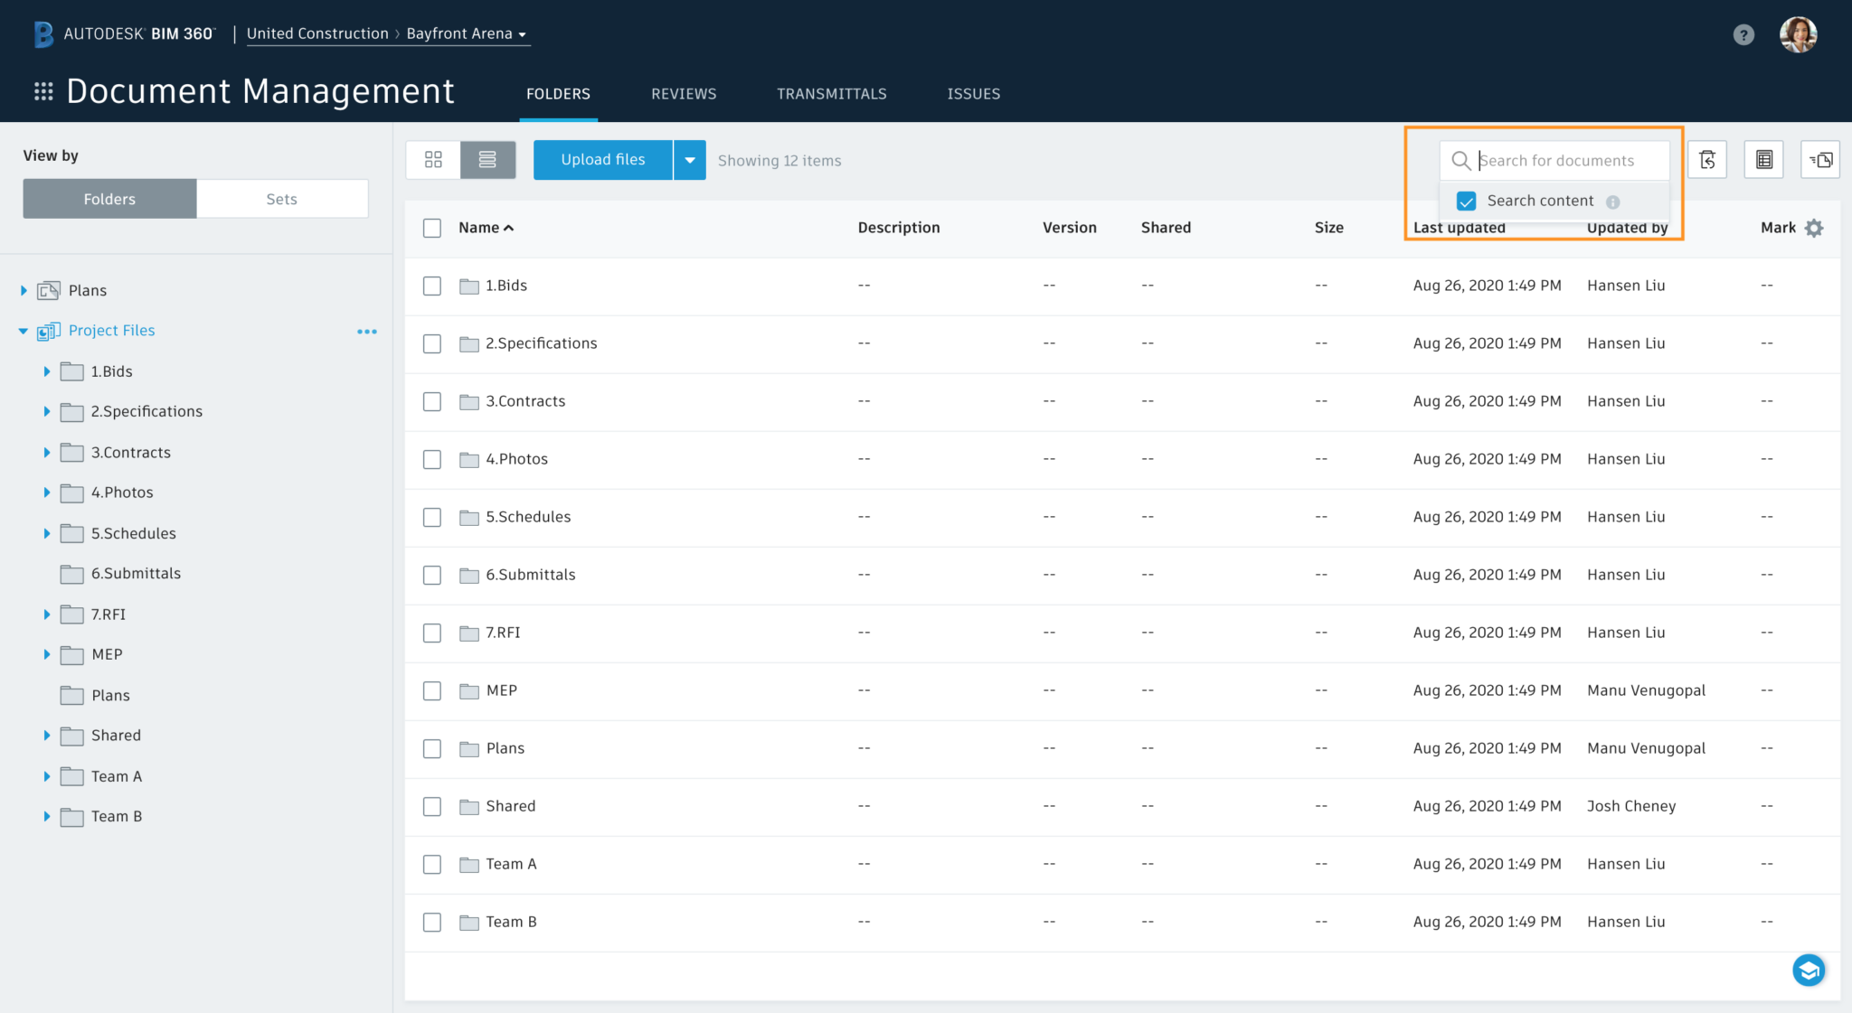
Task: Expand the 5.Schedules folder in tree
Action: tap(47, 533)
